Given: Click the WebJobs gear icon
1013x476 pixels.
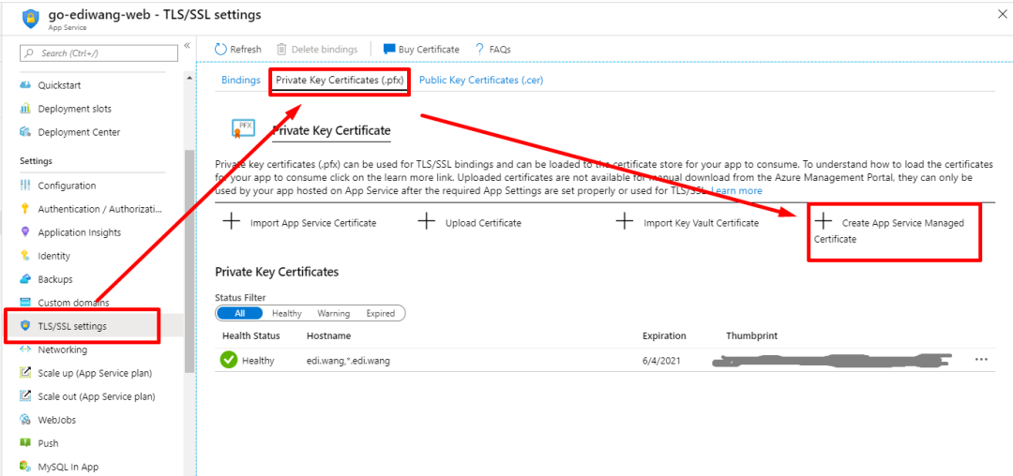Looking at the screenshot, I should (25, 420).
